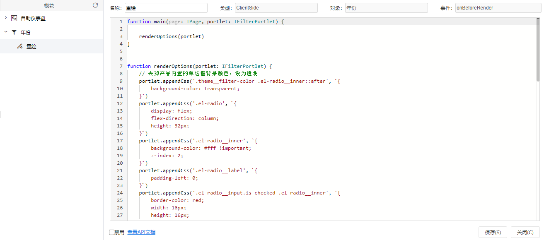Click the 事件 label text

(447, 8)
